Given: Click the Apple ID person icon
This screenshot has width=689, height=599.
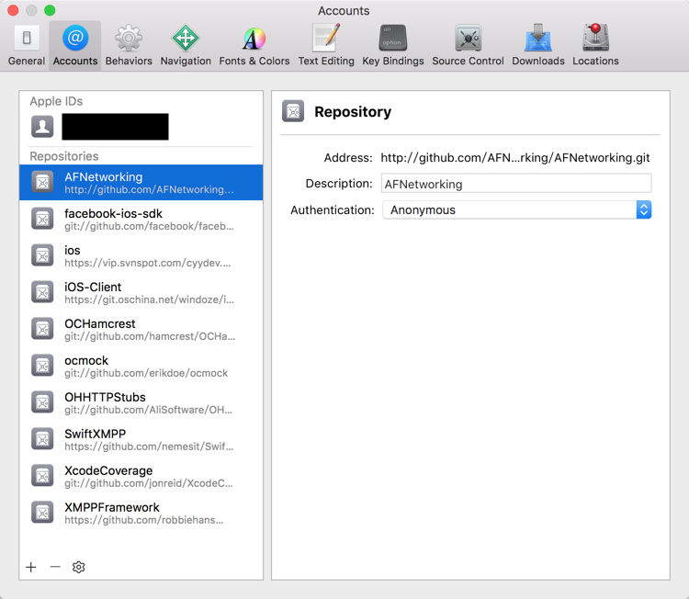Looking at the screenshot, I should (42, 127).
